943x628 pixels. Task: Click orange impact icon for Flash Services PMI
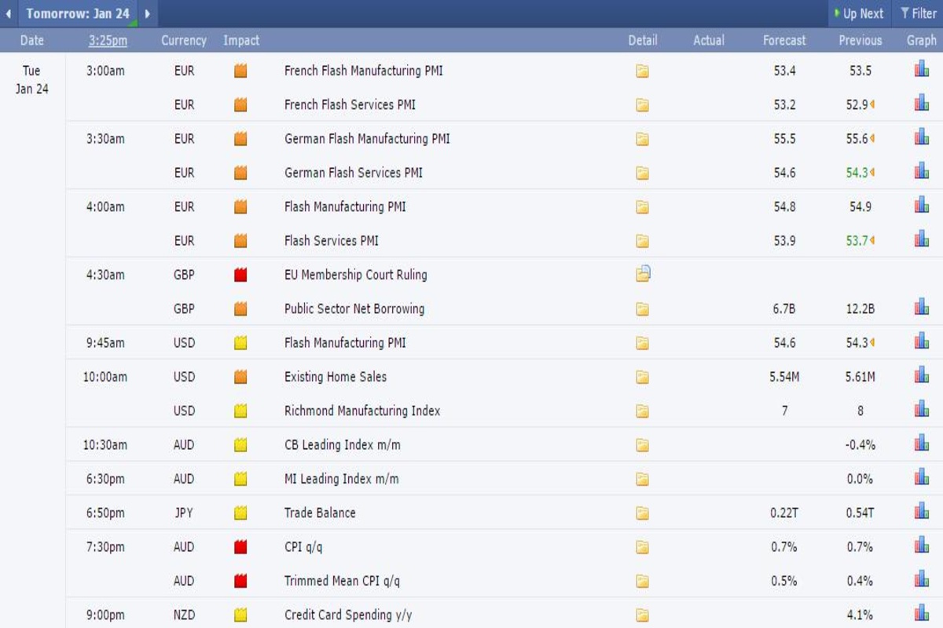point(240,241)
